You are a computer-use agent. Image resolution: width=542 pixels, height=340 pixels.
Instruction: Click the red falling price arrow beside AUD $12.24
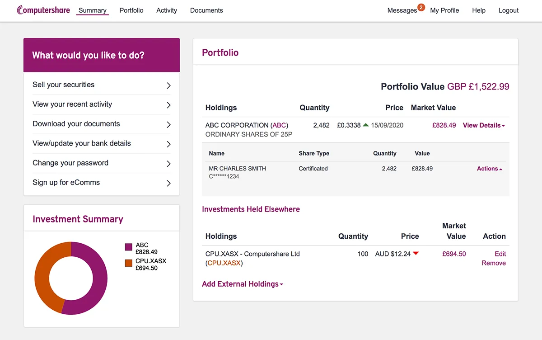[416, 254]
